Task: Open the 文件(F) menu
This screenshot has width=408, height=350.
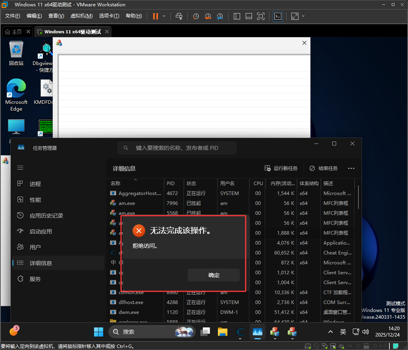Action: pyautogui.click(x=12, y=16)
